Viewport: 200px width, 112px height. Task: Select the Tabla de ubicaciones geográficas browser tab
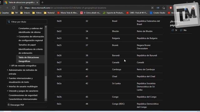click(x=22, y=2)
